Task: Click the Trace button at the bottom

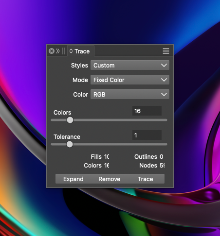Action: (146, 179)
